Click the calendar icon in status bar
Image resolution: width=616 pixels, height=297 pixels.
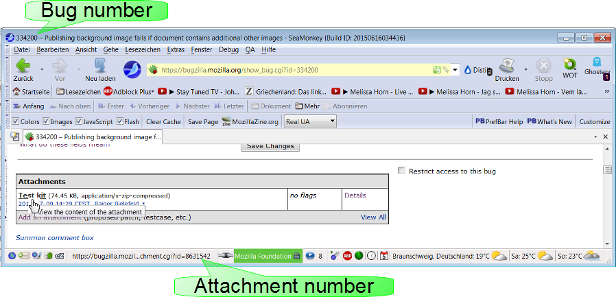click(x=384, y=256)
